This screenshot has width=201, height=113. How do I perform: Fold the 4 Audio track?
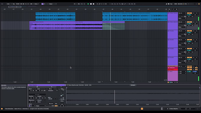coord(168,40)
